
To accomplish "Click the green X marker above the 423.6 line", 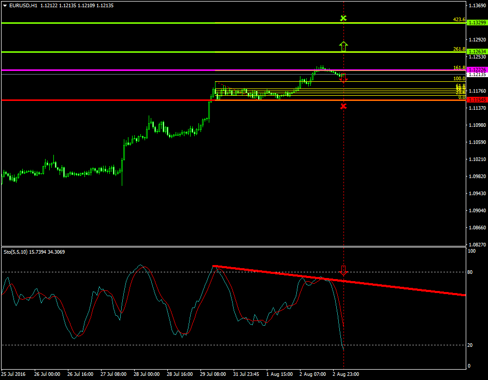I will point(343,19).
